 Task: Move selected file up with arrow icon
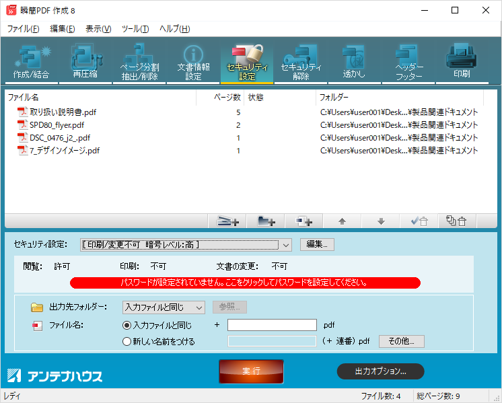point(343,221)
